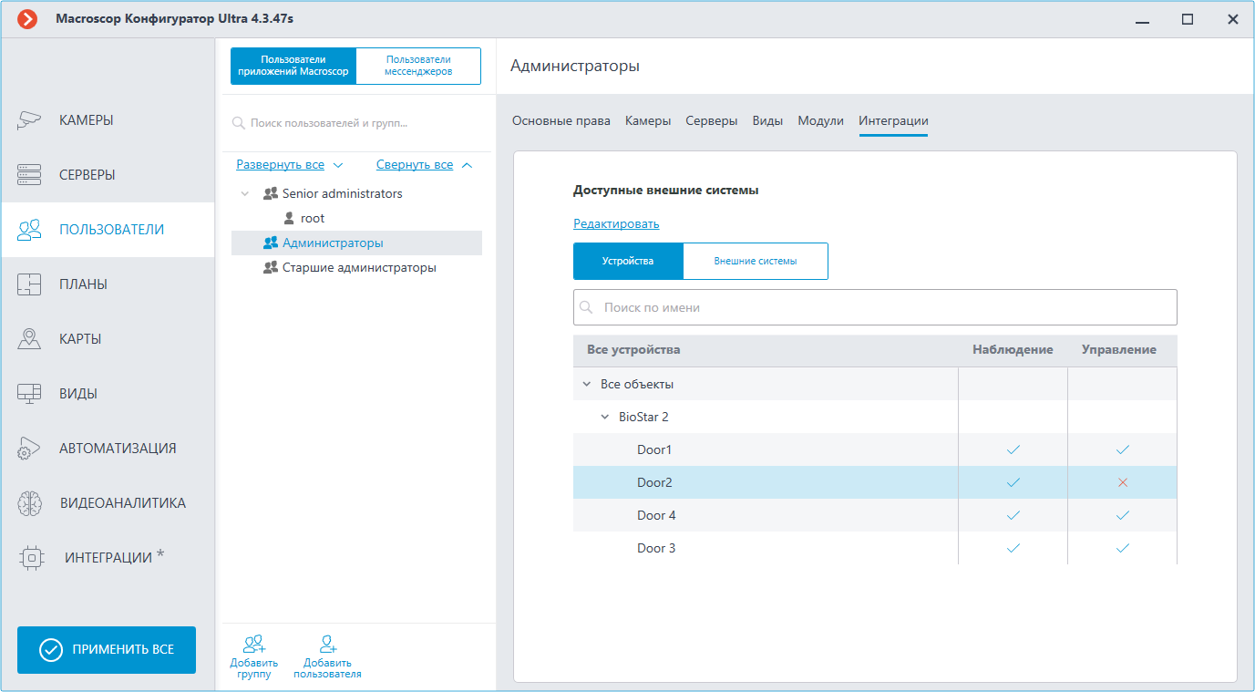Click the Свернуть все link
The height and width of the screenshot is (692, 1255).
[415, 165]
